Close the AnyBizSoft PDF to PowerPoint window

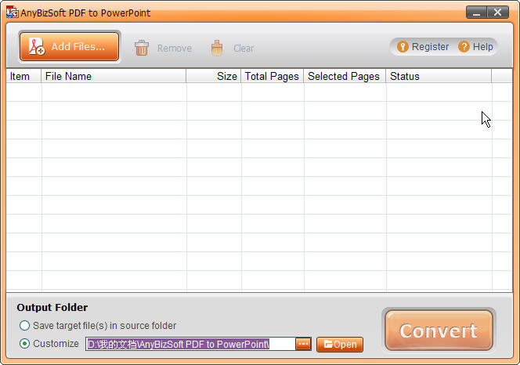(x=498, y=13)
